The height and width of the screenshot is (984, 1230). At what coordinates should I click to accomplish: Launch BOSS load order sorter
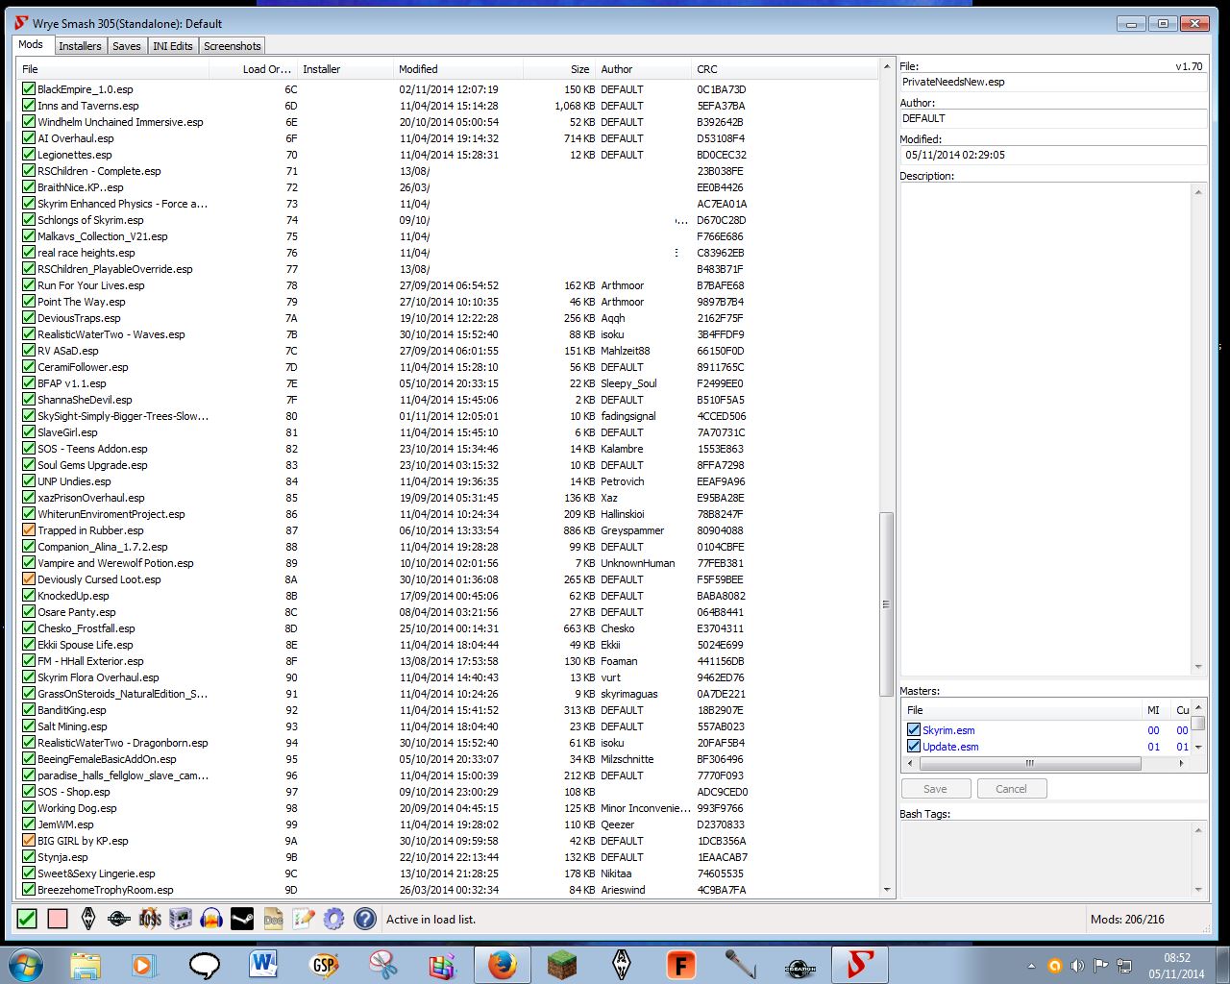click(150, 919)
